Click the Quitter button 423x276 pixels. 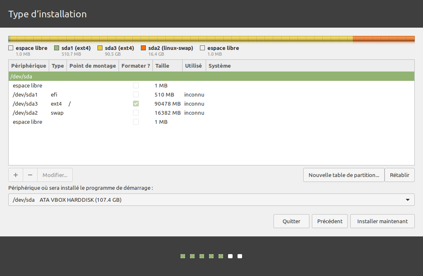tap(291, 221)
